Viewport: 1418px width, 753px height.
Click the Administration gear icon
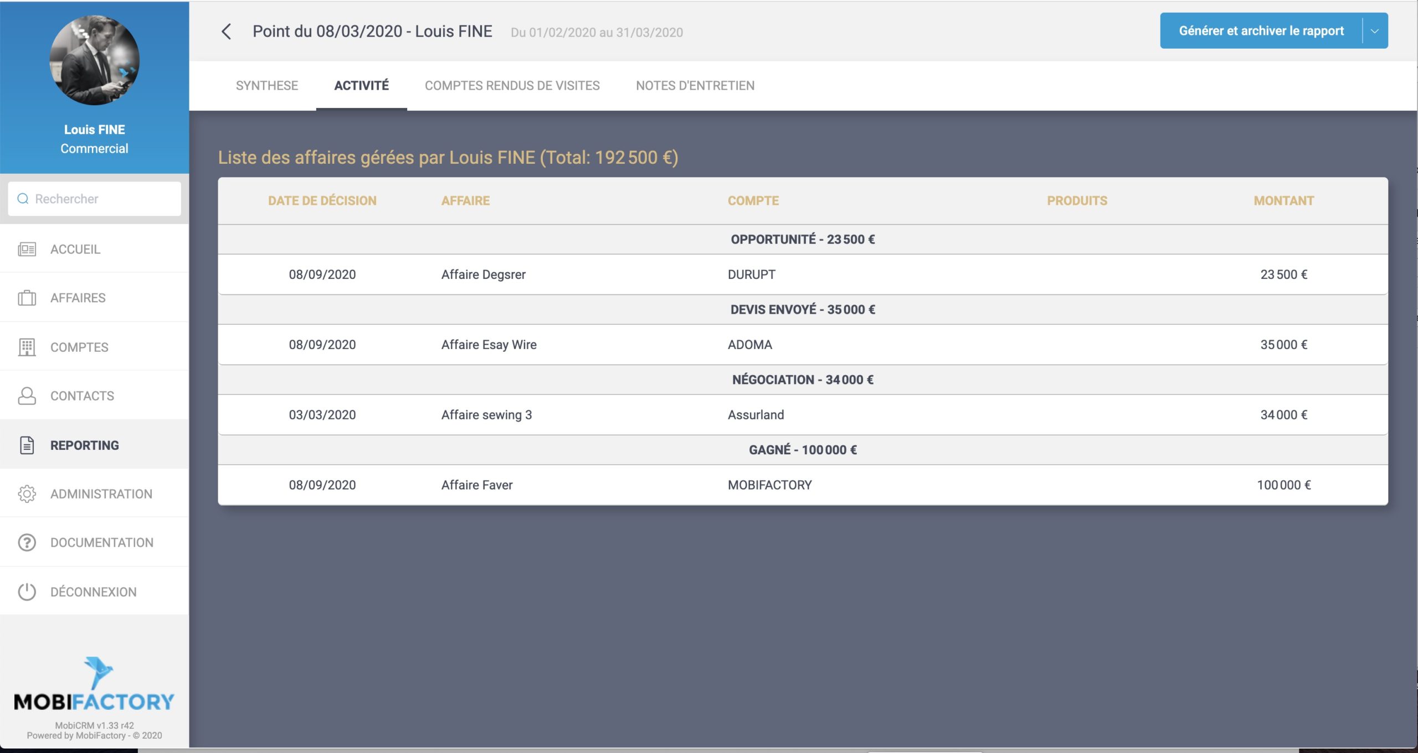coord(27,494)
